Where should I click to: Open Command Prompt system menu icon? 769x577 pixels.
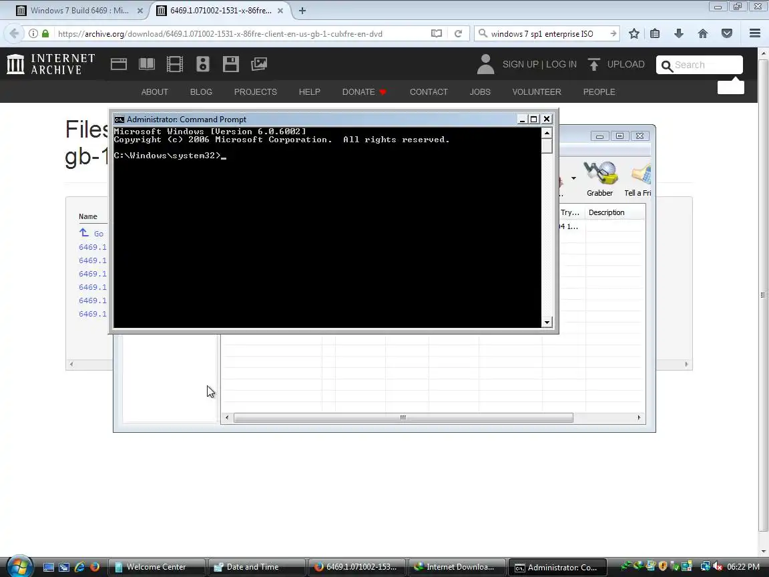coord(119,120)
